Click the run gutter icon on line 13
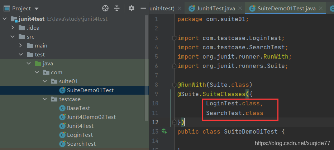 pos(164,131)
